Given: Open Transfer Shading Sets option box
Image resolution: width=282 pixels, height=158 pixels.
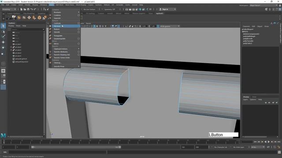Looking at the screenshot, I should [x=78, y=54].
